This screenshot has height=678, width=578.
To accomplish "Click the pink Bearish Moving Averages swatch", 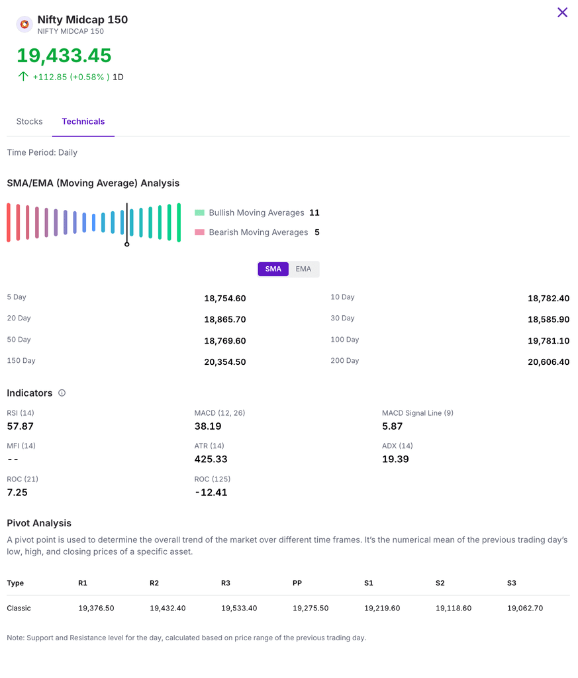I will point(199,232).
